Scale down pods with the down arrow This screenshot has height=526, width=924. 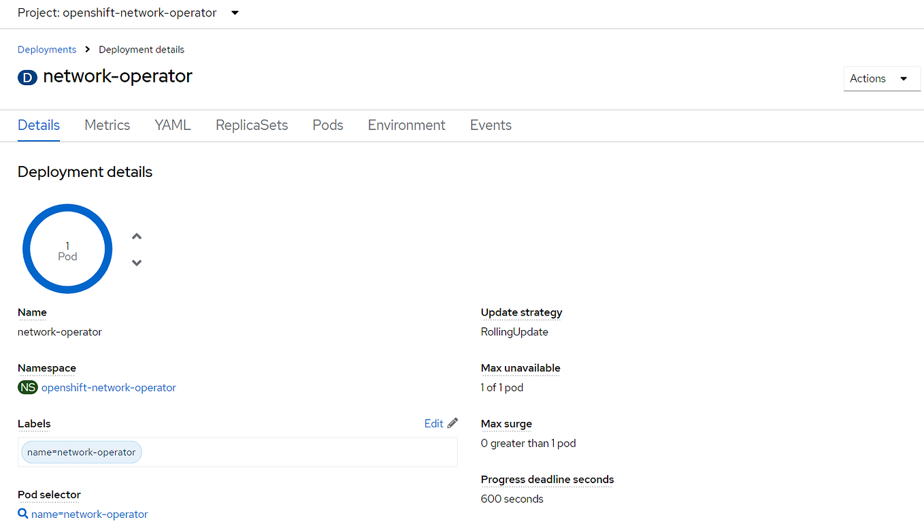click(x=136, y=262)
